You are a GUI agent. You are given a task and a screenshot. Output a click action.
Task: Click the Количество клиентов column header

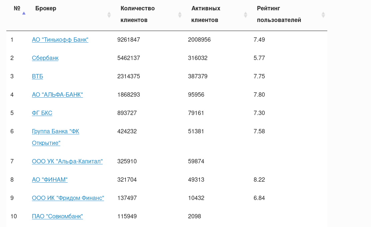coord(137,14)
